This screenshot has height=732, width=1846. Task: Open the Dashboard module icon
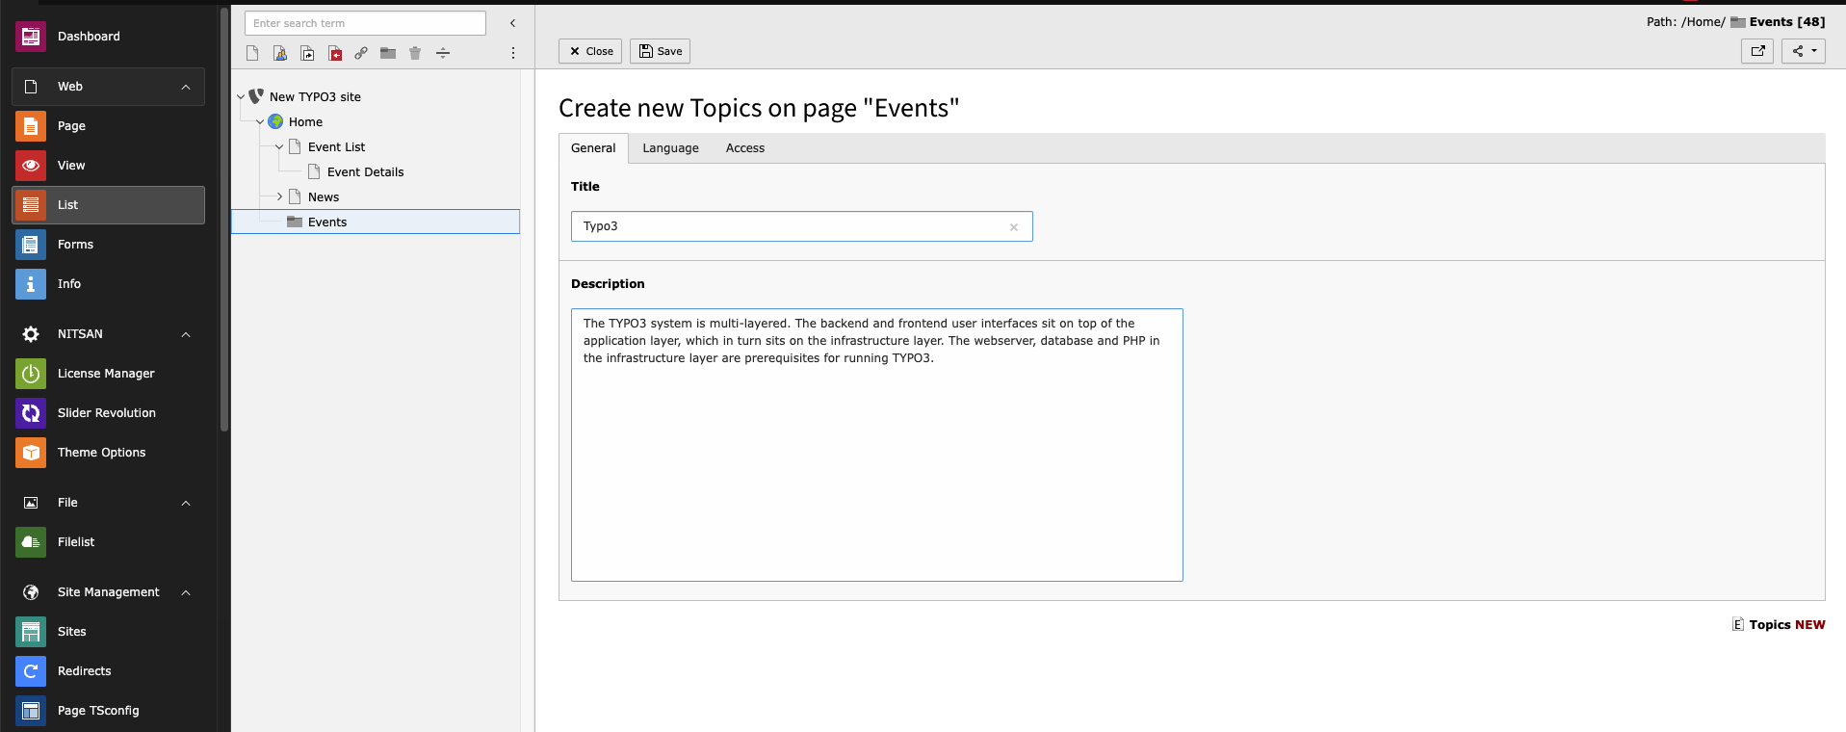pos(31,37)
